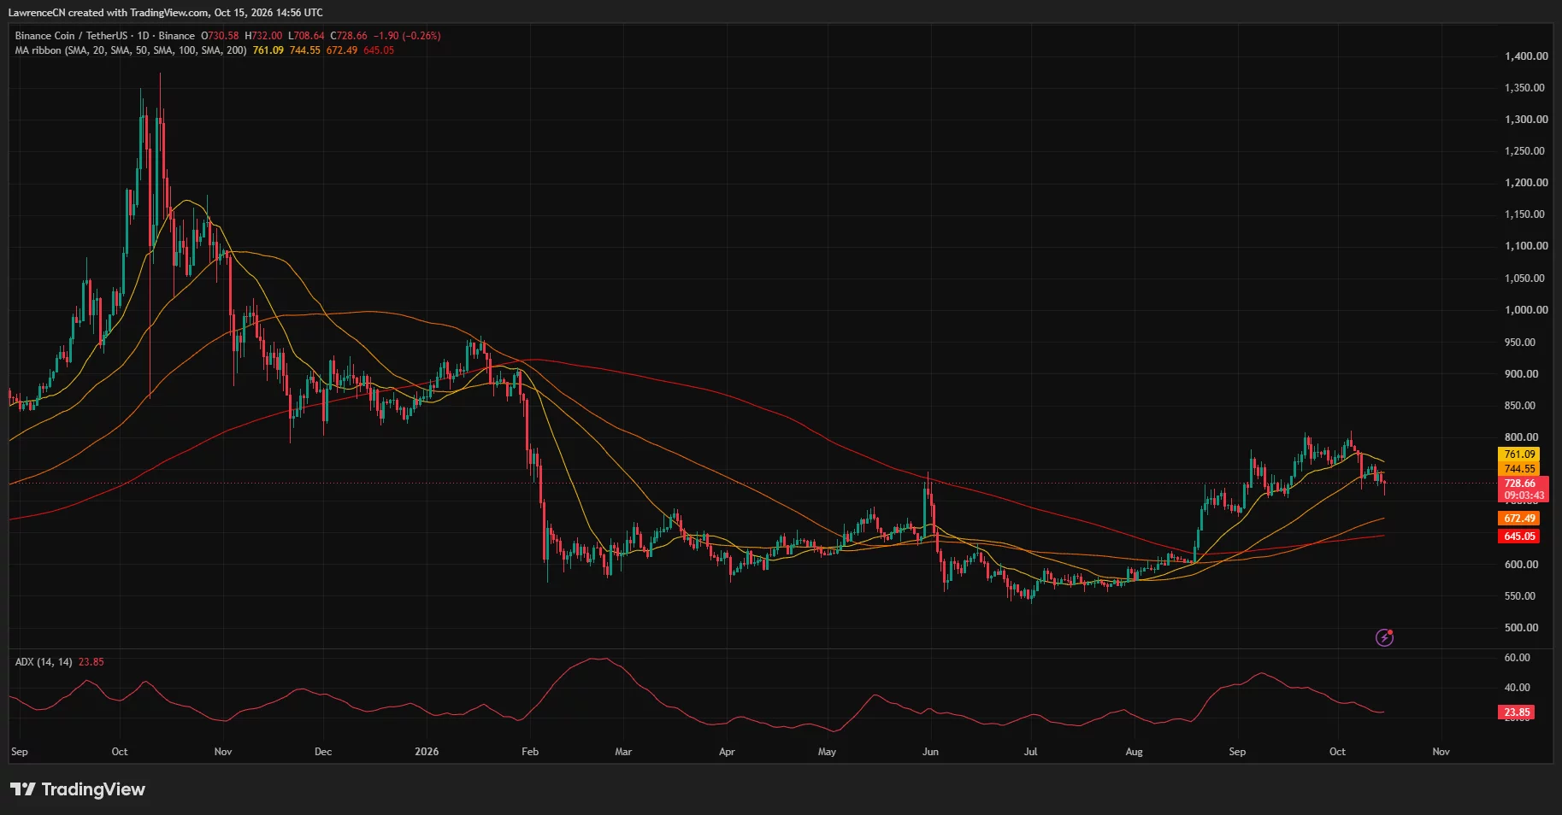Click the yellow 761.09 price label
The width and height of the screenshot is (1562, 815).
click(1519, 454)
